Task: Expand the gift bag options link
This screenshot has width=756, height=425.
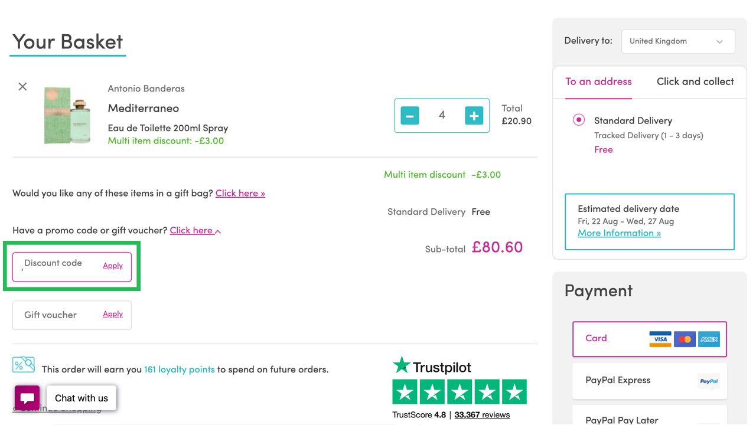Action: [x=240, y=194]
